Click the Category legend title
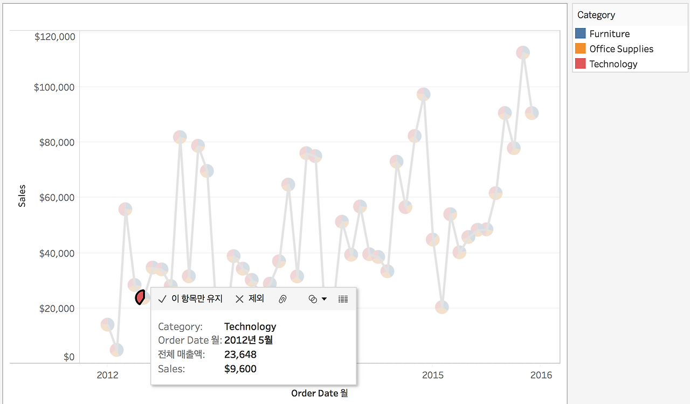The image size is (690, 404). click(x=596, y=15)
